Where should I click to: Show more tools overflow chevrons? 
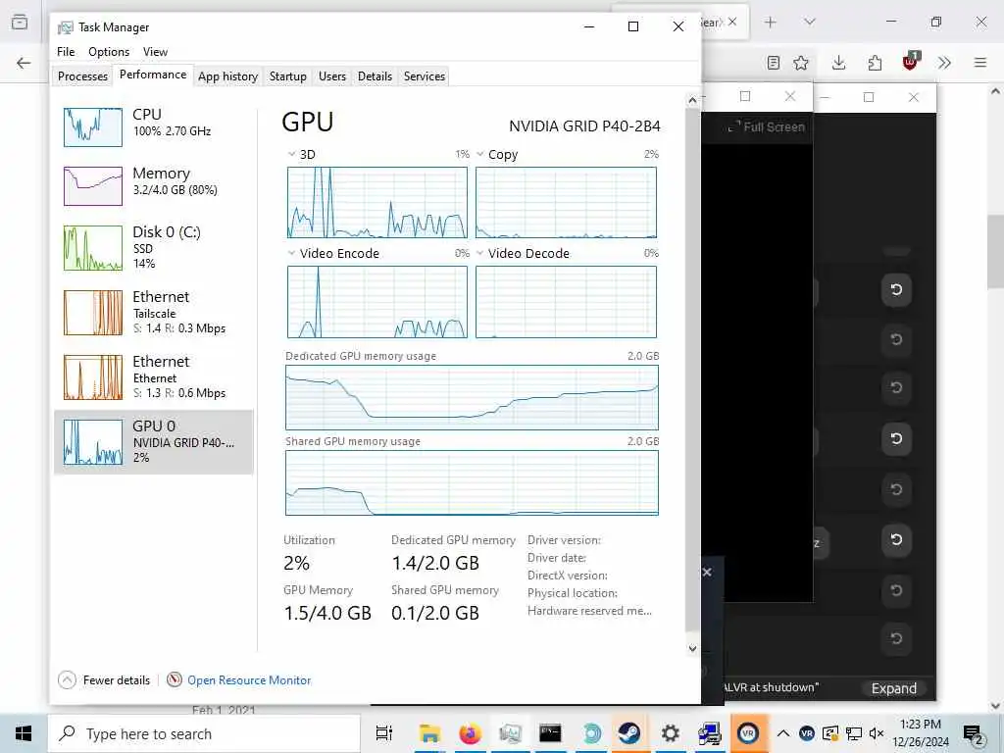click(x=944, y=63)
